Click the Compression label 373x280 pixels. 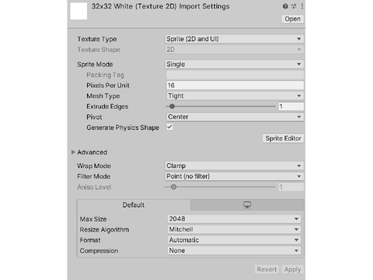99,250
